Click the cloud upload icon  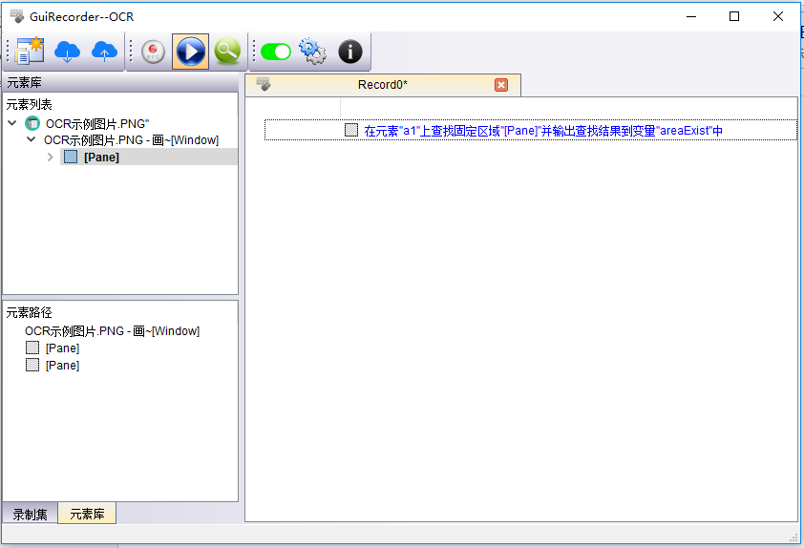[105, 52]
